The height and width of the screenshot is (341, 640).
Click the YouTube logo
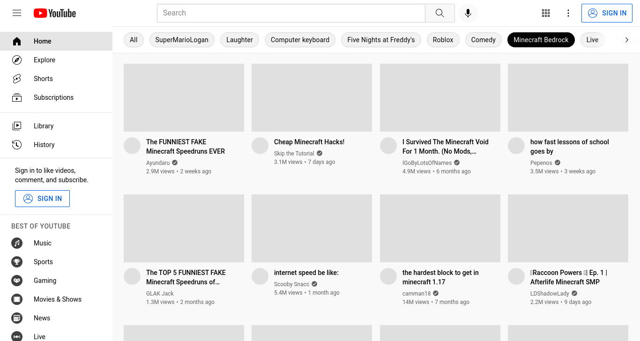coord(55,13)
